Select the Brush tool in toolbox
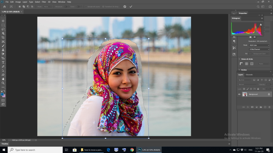Viewport: 273px width, 153px height. pyautogui.click(x=3, y=46)
